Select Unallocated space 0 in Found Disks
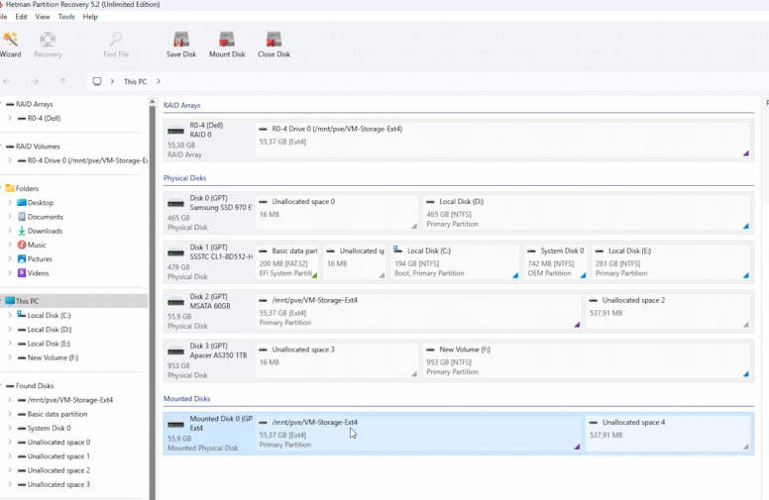 coord(54,443)
